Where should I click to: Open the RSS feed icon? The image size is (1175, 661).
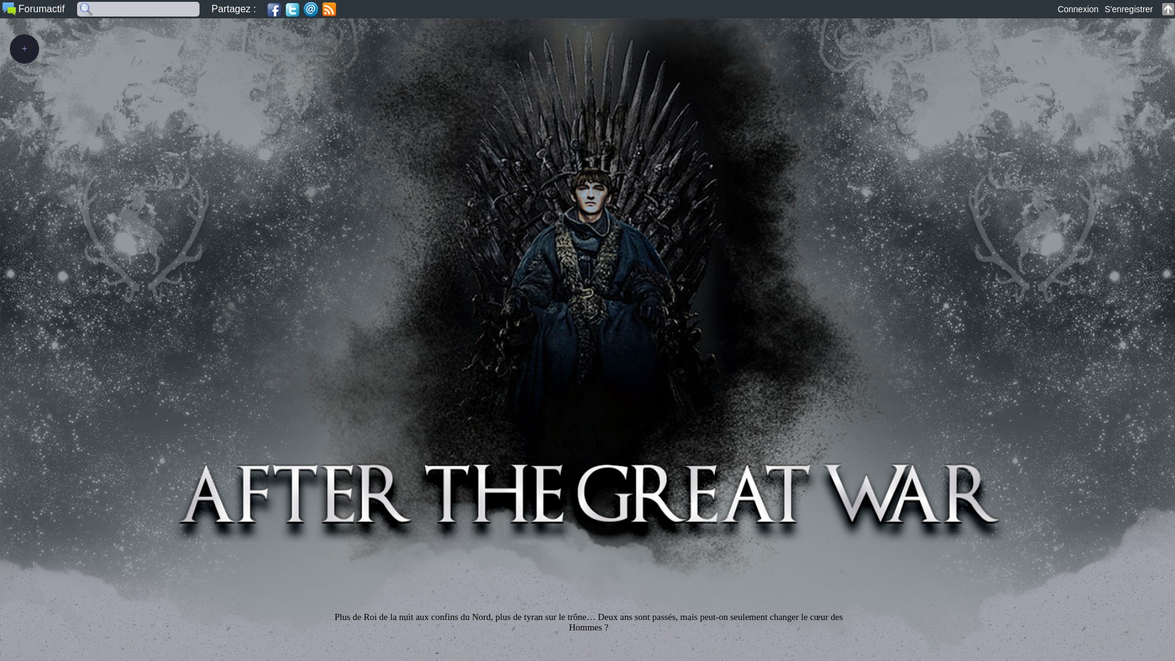point(329,9)
